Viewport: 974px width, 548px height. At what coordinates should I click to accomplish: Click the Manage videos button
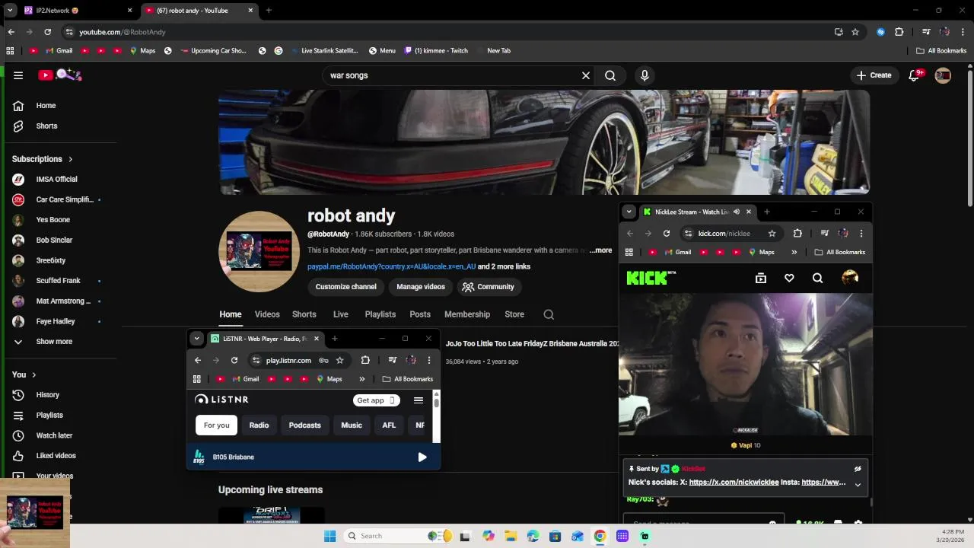pyautogui.click(x=421, y=287)
